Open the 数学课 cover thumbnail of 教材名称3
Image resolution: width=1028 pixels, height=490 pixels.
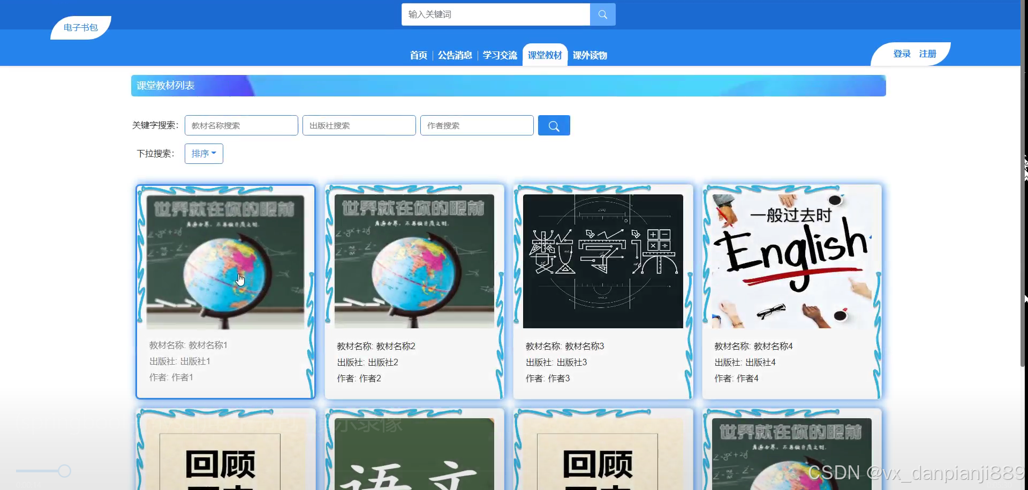pos(603,261)
